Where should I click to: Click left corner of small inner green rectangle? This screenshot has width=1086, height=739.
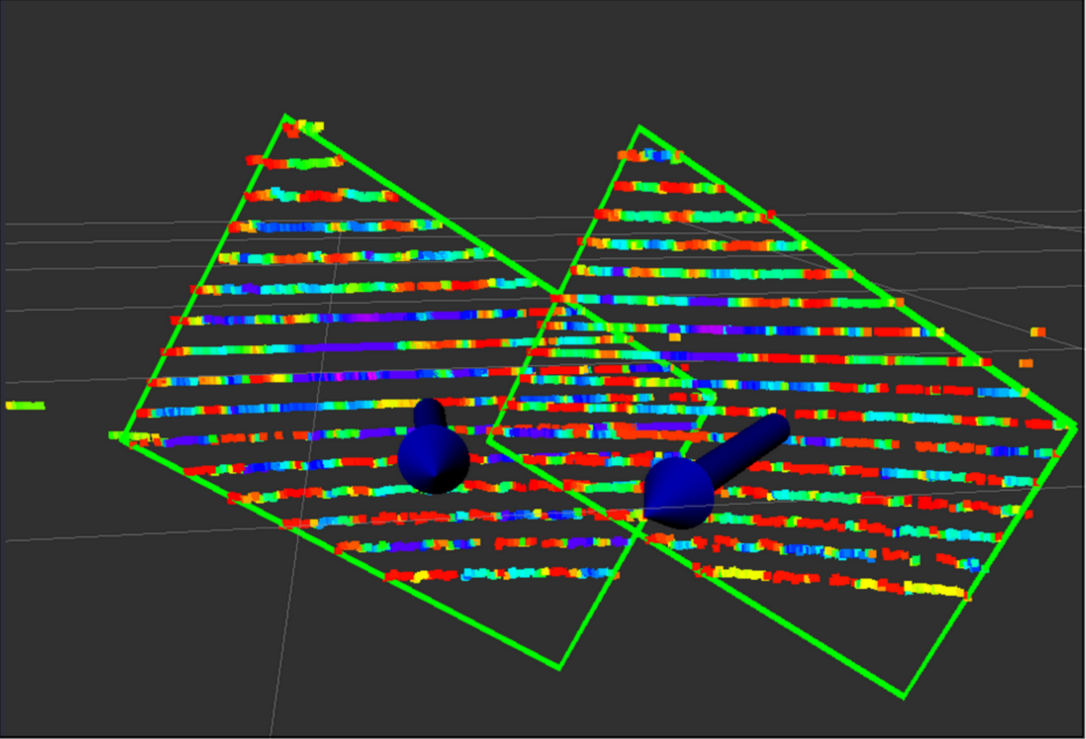489,439
